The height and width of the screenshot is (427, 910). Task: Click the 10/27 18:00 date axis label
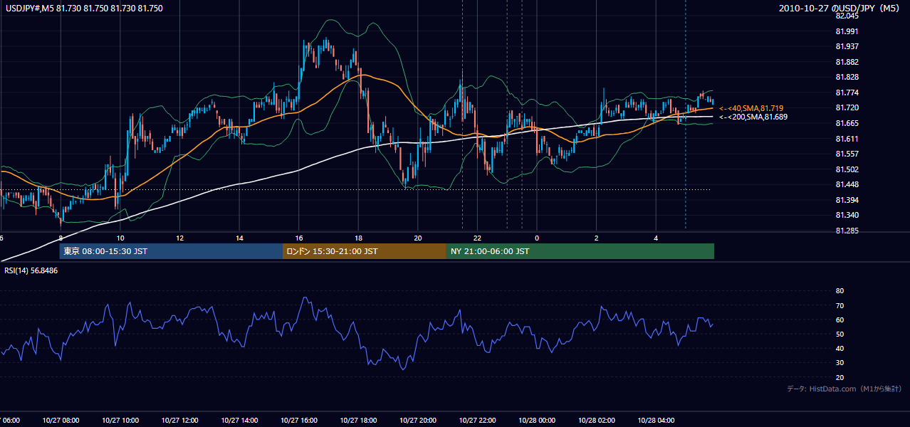(x=358, y=421)
